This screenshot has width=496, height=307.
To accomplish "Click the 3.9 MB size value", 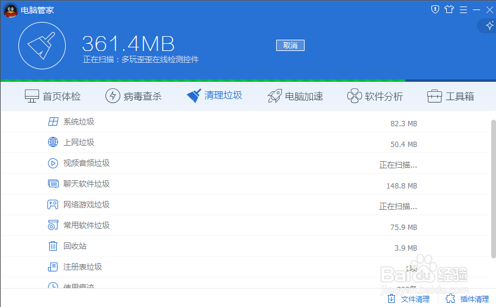I will coord(406,248).
